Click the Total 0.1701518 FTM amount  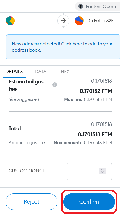[x=95, y=134]
